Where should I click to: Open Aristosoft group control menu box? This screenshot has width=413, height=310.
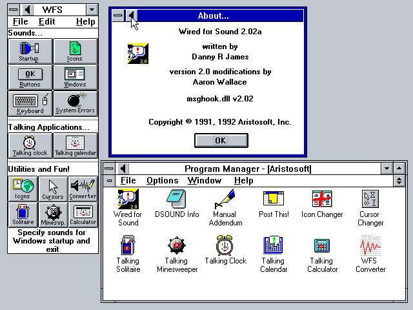(109, 181)
